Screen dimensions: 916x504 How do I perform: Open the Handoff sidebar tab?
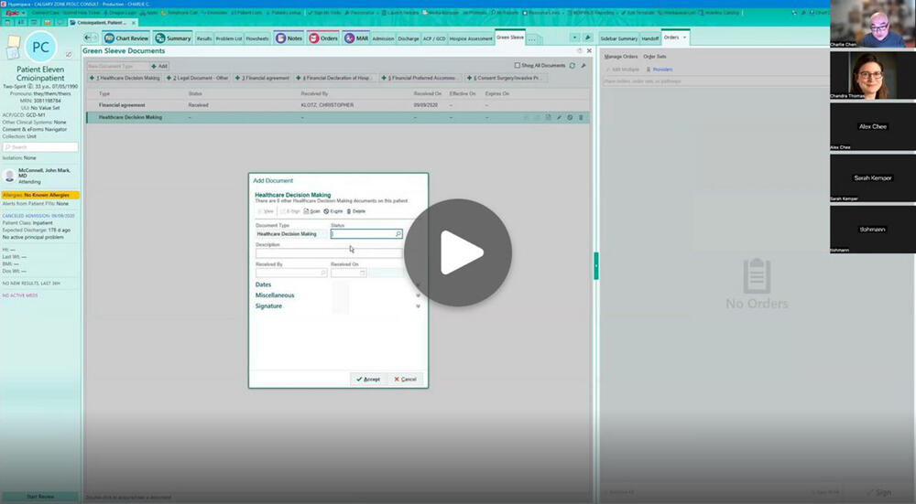(x=649, y=38)
